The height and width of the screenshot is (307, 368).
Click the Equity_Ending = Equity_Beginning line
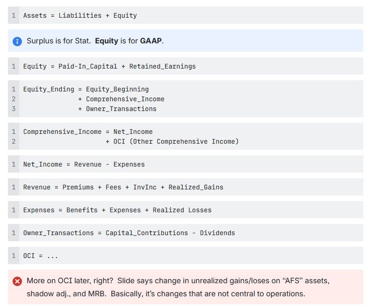[86, 89]
